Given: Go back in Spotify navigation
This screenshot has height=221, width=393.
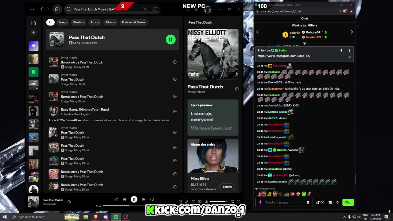Looking at the screenshot, I should point(41,9).
